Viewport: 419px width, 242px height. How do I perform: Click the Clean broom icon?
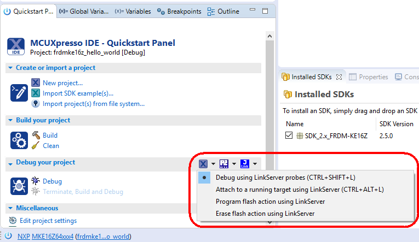click(x=36, y=146)
